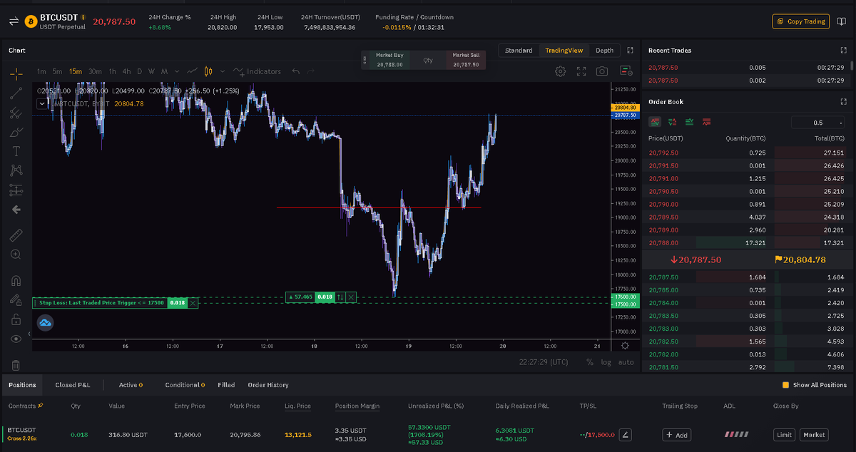Take a chart snapshot with camera icon
The image size is (856, 452).
tap(603, 71)
